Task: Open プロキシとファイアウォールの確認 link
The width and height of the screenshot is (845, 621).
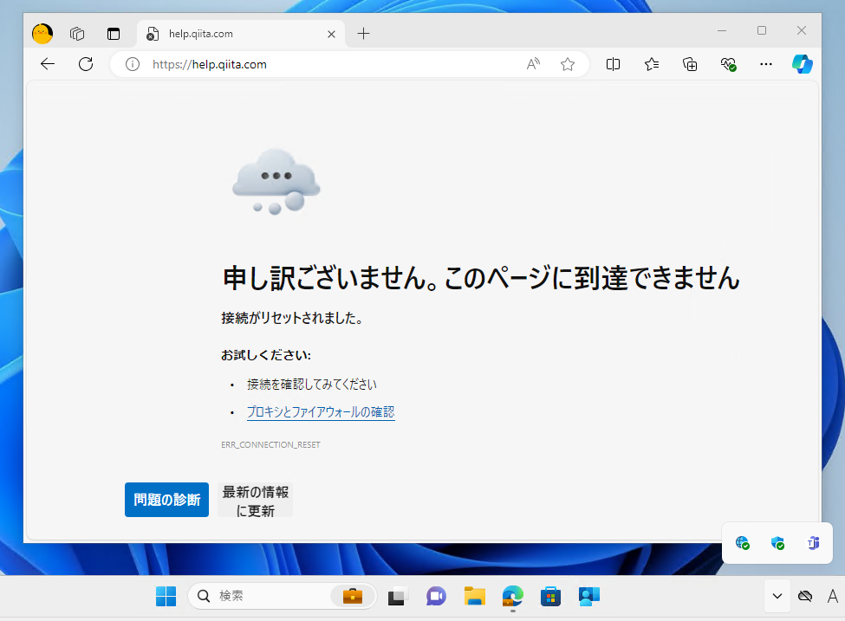Action: tap(321, 412)
